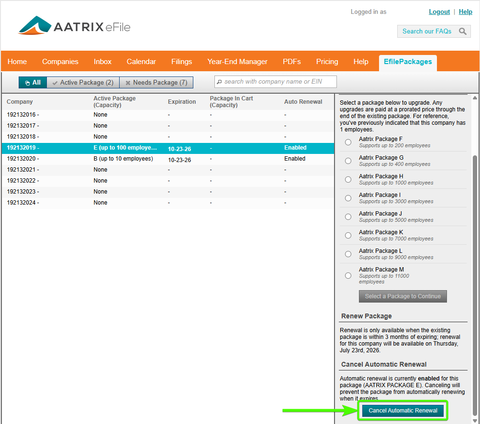Click Select a Package to Continue button
Screen dimensions: 480x424
pos(402,296)
